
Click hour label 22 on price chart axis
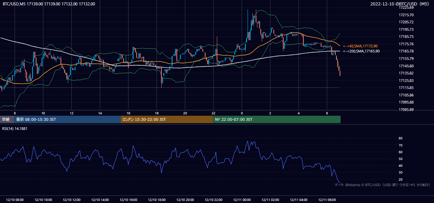coord(213,113)
